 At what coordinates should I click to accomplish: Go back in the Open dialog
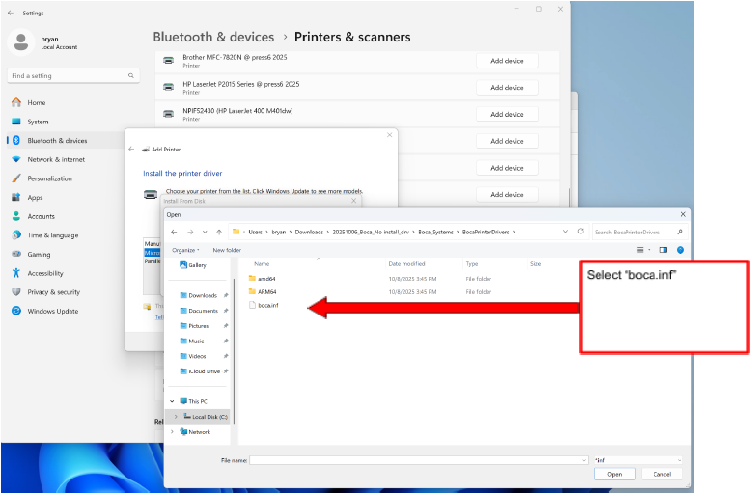tap(174, 232)
